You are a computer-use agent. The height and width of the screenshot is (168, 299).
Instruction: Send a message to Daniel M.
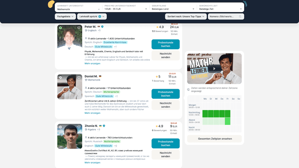pyautogui.click(x=166, y=104)
